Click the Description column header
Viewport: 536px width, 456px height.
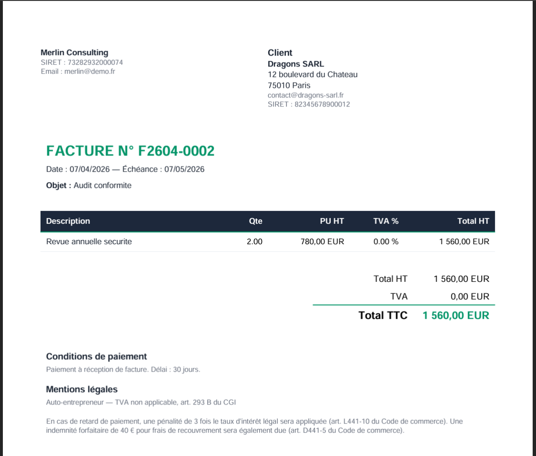coord(68,221)
